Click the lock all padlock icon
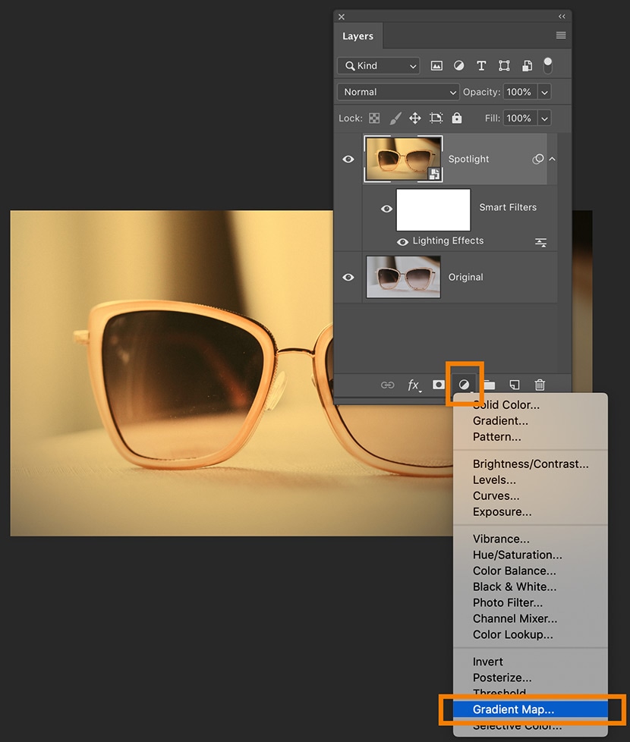 coord(457,118)
